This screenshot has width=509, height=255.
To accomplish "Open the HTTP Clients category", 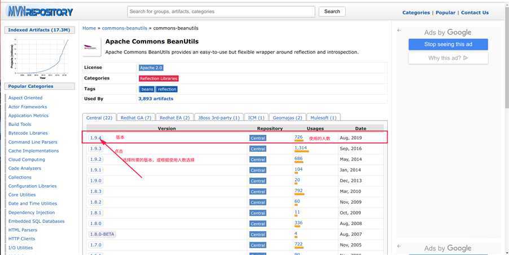I will (21, 239).
